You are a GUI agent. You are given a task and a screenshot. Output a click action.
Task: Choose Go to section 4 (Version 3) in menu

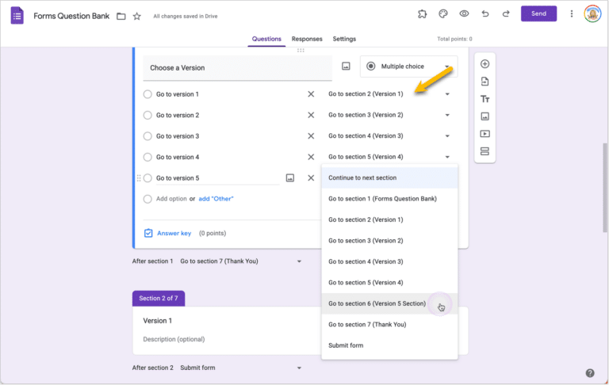389,261
